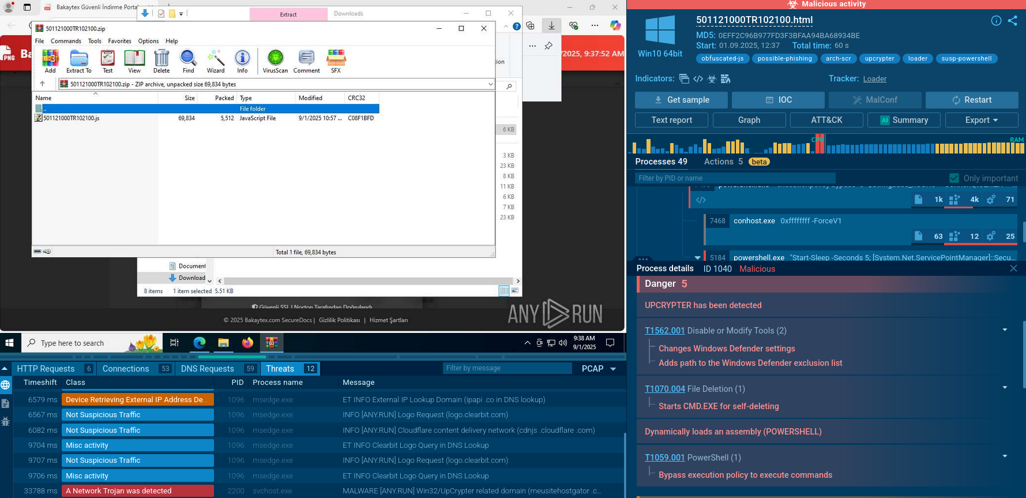Click the share icon near sample title
This screenshot has height=498, width=1026.
pyautogui.click(x=1012, y=21)
